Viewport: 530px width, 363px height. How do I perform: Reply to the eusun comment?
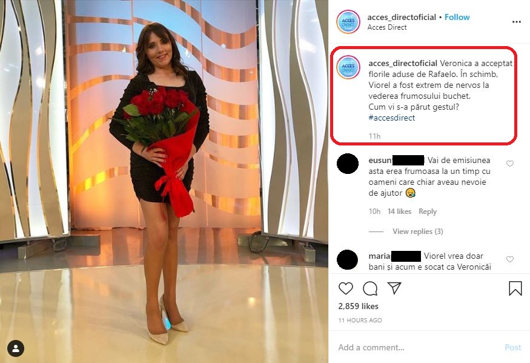point(428,211)
